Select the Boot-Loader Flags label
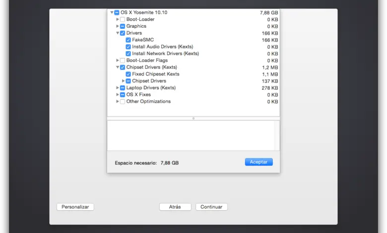This screenshot has height=233, width=387. tap(147, 60)
